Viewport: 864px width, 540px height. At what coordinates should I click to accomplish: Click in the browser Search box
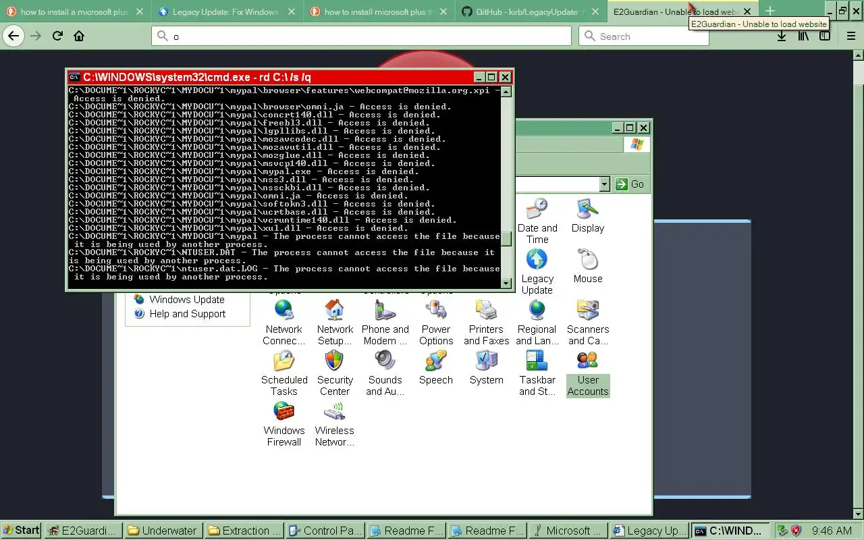(644, 36)
